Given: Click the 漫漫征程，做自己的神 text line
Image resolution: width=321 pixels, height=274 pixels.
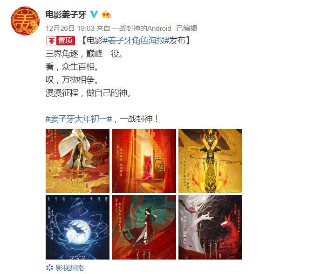Looking at the screenshot, I should click(88, 93).
